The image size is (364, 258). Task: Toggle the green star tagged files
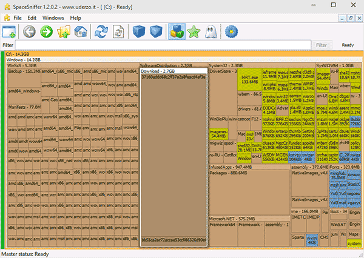tap(195, 31)
